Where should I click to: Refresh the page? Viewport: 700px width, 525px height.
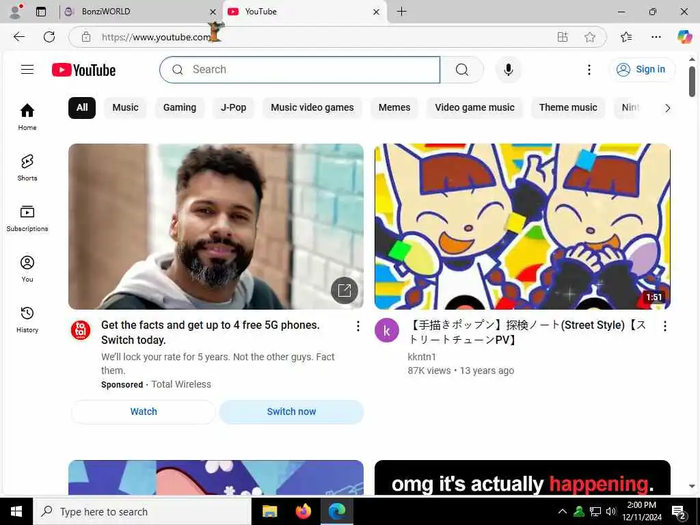(x=49, y=37)
